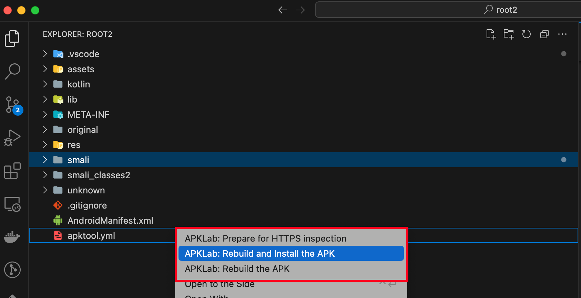Go back with the navigation arrow
581x298 pixels.
[283, 10]
